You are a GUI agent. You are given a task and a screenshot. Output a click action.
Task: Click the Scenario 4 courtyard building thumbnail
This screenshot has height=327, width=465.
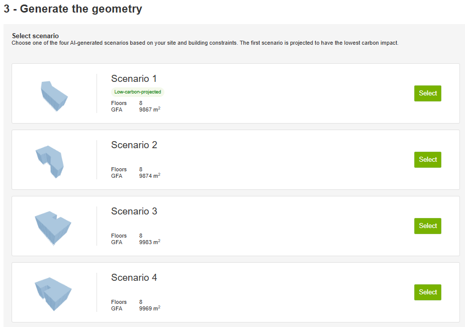point(53,293)
